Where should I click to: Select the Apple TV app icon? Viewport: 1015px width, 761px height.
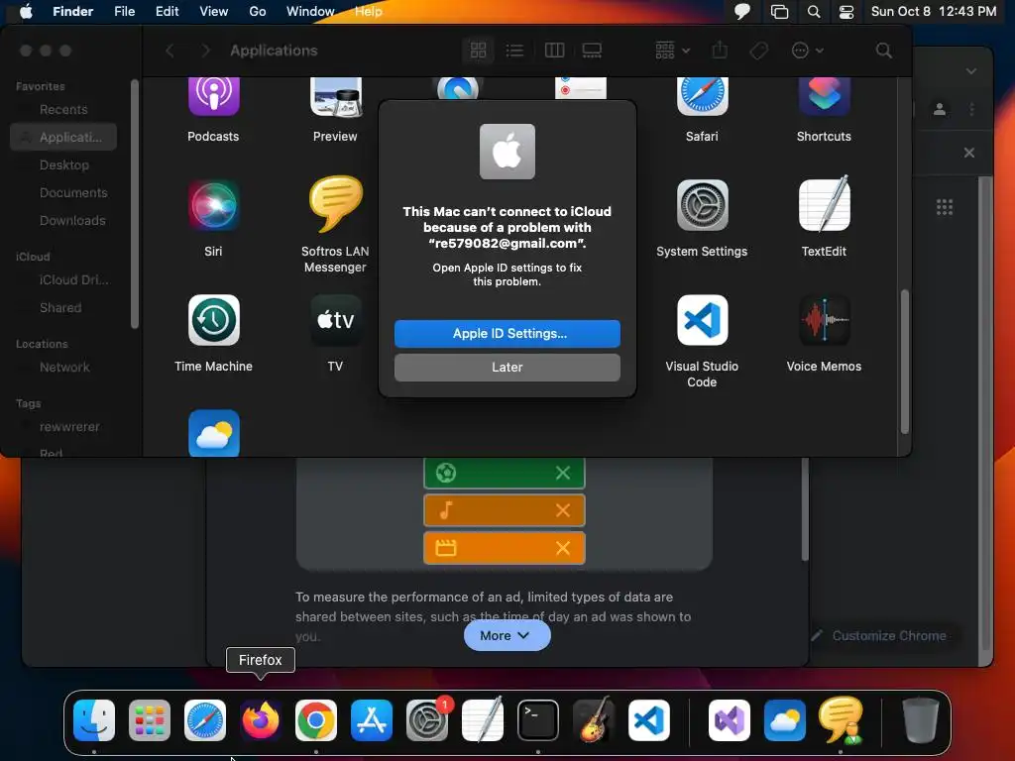click(x=335, y=320)
